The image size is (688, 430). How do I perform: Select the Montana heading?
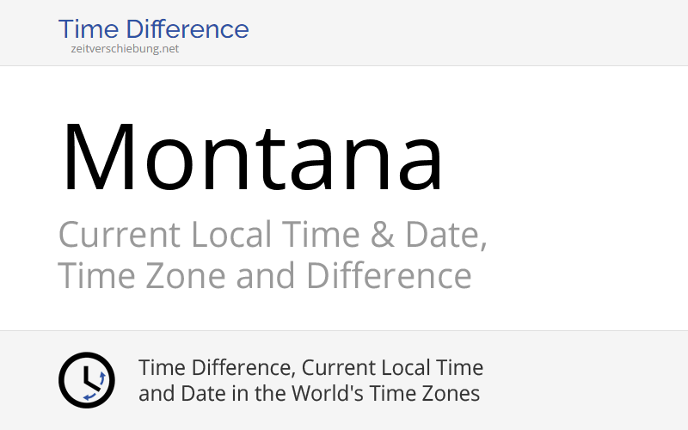(x=252, y=157)
